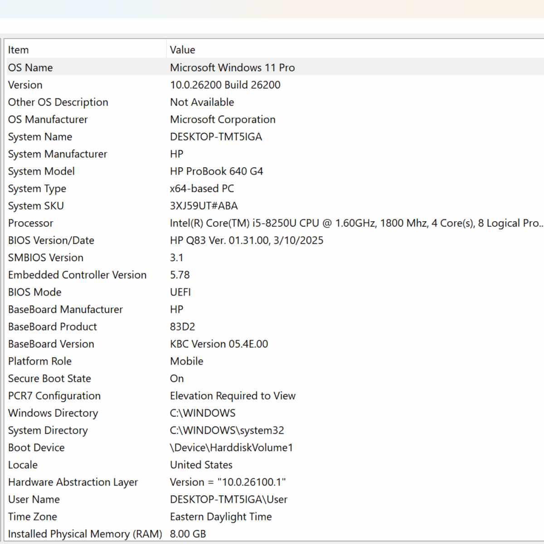
Task: Click Eastern Daylight Time value
Action: [221, 516]
